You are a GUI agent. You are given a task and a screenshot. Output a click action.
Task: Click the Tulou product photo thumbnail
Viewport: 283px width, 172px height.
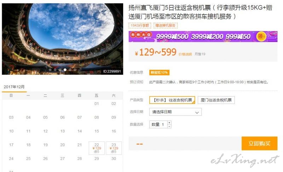click(63, 39)
